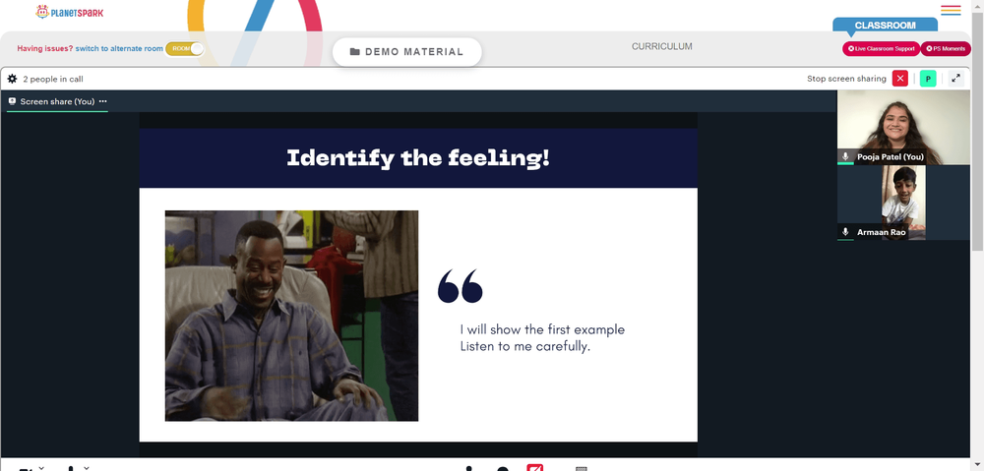Click the folder icon in Demo Material
The height and width of the screenshot is (471, 984).
pyautogui.click(x=354, y=51)
